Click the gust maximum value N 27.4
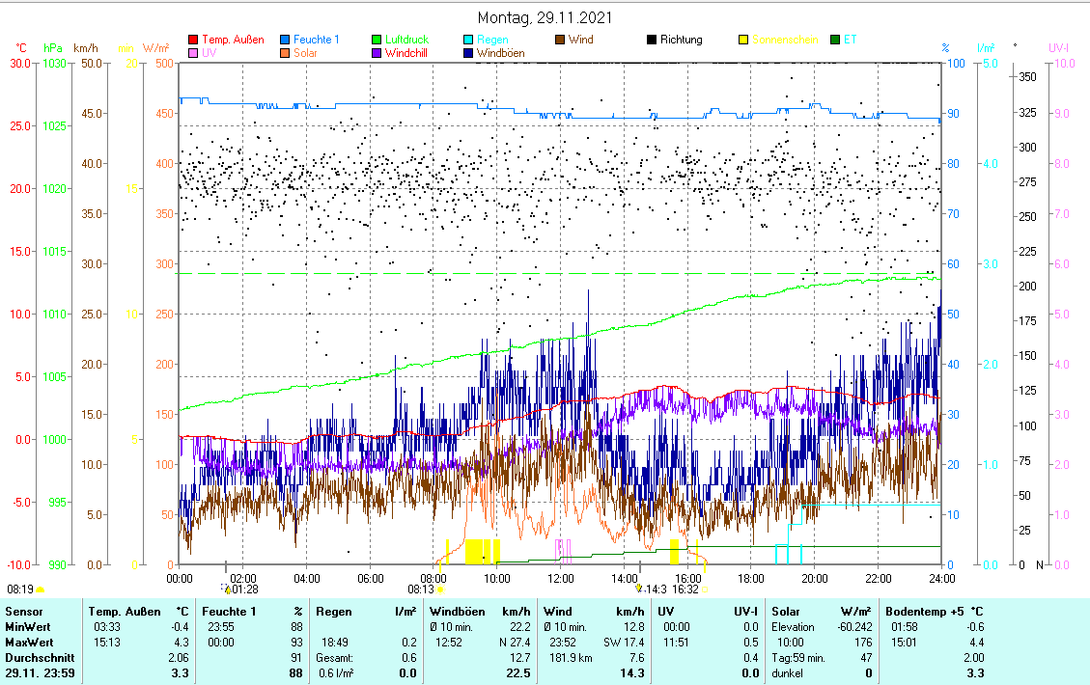 coord(515,642)
